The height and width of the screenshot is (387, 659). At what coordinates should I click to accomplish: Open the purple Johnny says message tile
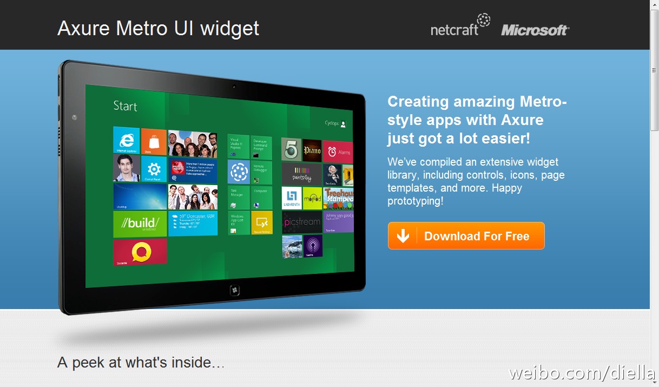click(x=339, y=222)
